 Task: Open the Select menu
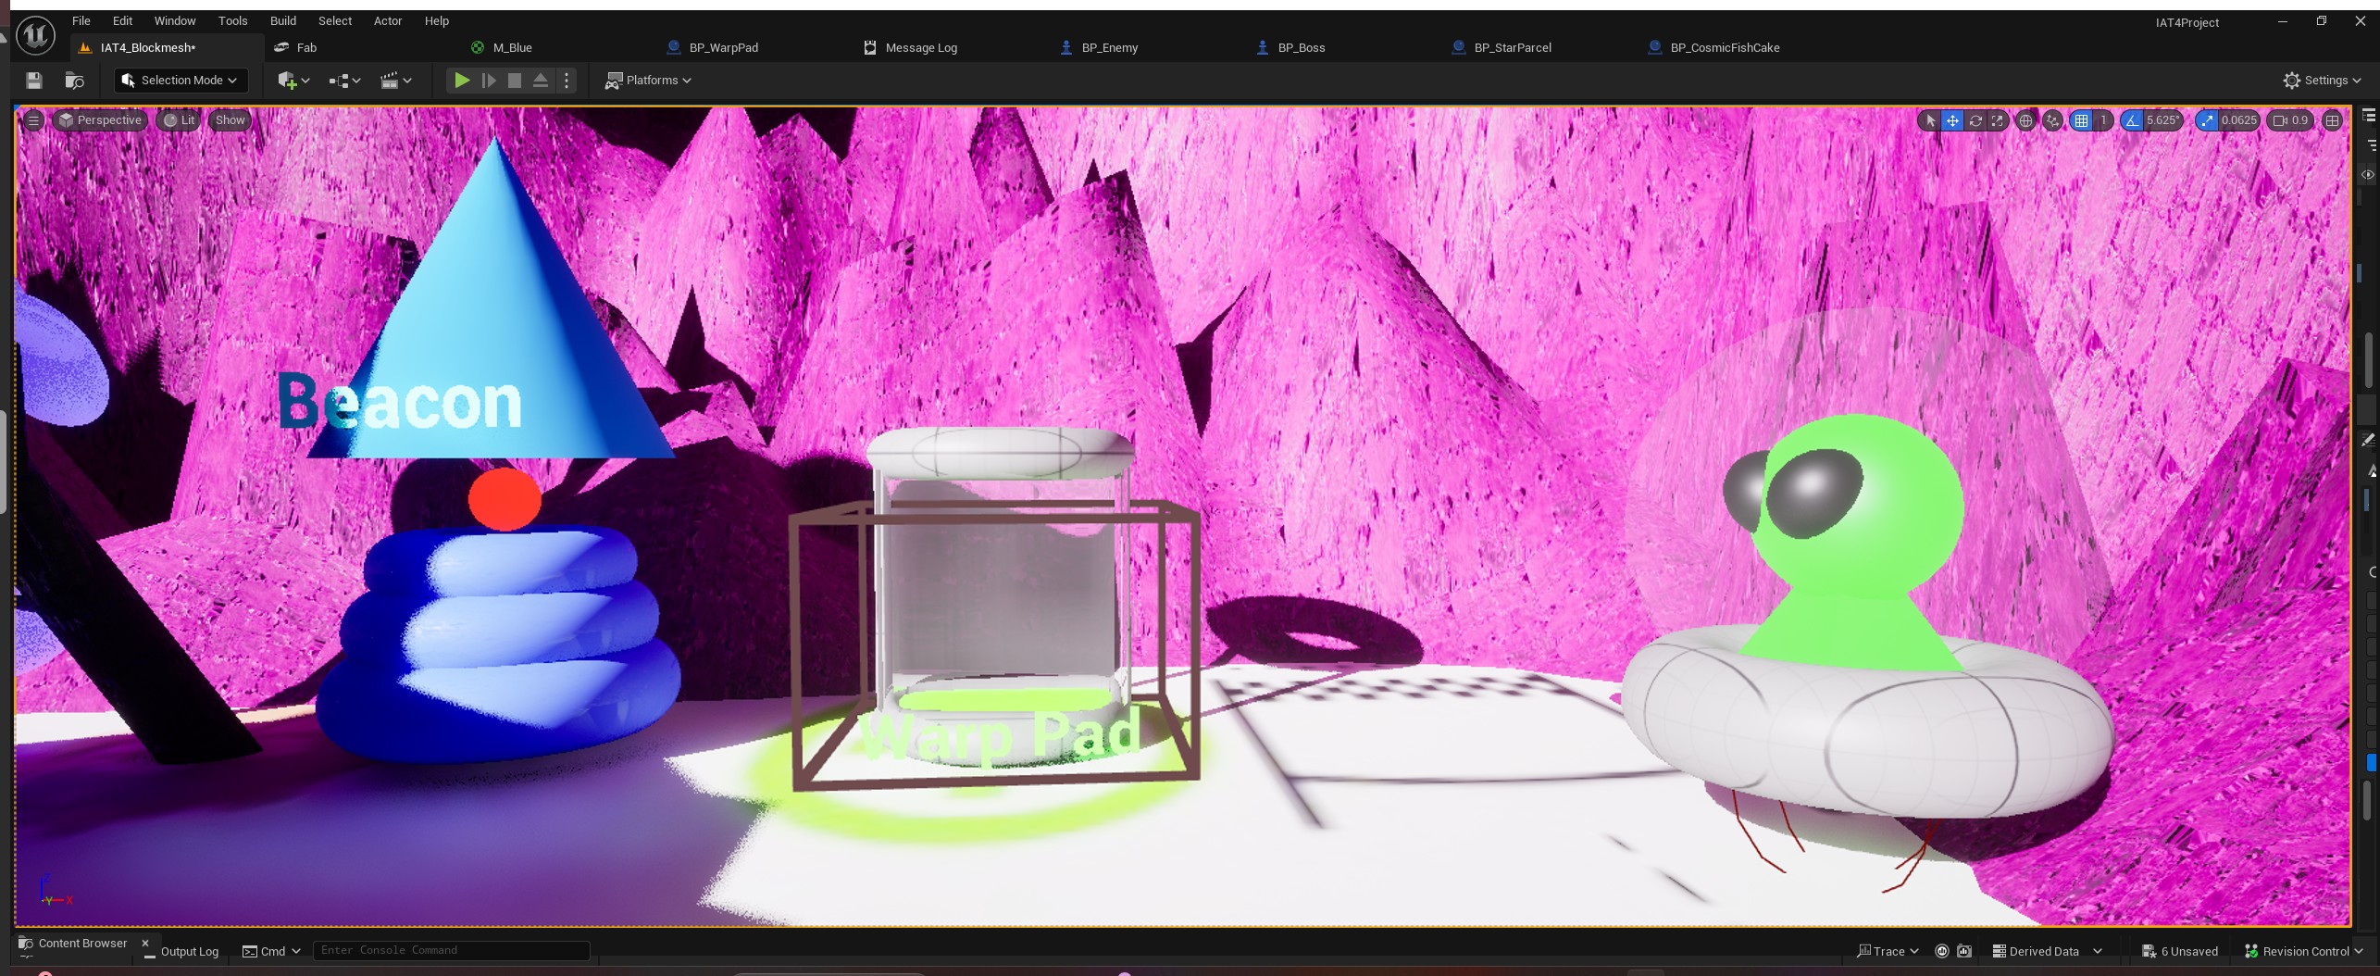click(335, 20)
